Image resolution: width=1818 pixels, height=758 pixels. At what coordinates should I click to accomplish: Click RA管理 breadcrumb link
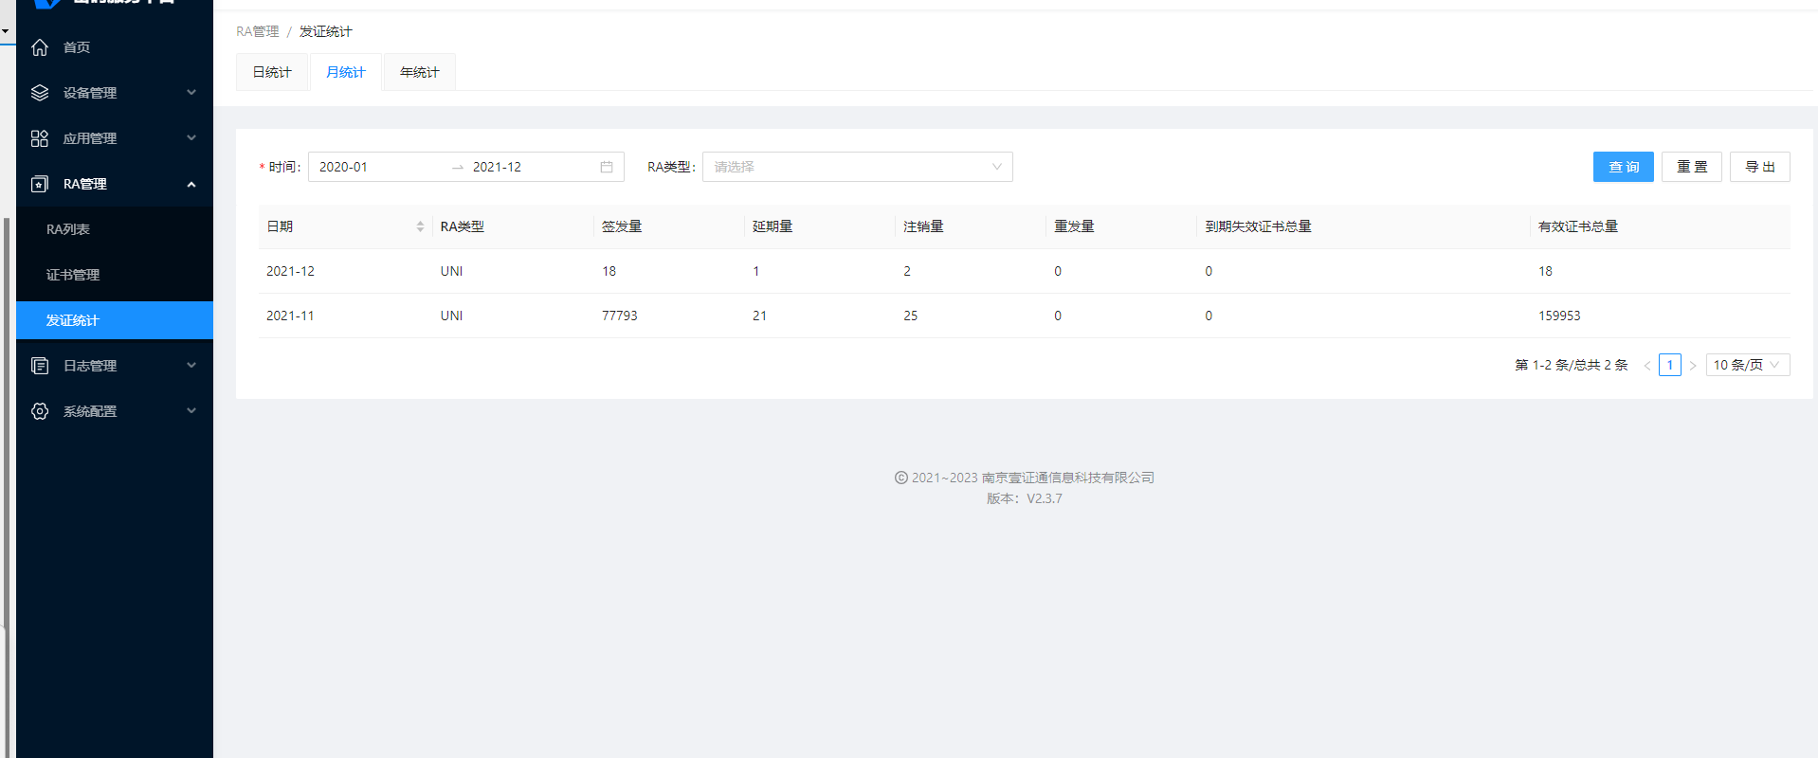coord(258,31)
